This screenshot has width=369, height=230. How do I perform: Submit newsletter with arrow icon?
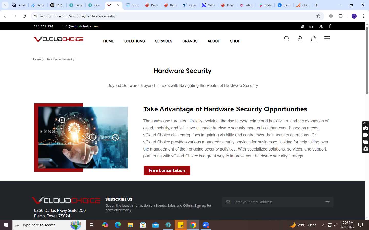point(327,202)
